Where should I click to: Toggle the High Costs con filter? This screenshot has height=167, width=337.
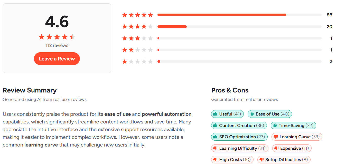(x=232, y=159)
